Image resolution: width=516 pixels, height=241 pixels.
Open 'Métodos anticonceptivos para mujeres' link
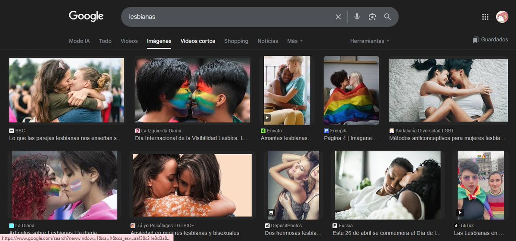pos(447,139)
